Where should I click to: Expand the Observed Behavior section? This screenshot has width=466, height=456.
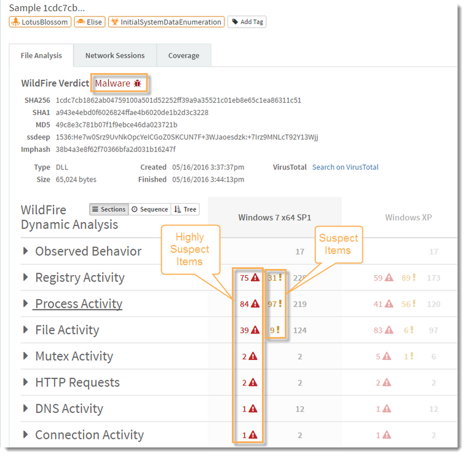[25, 251]
